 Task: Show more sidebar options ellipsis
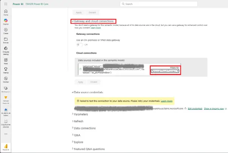coord(6,134)
